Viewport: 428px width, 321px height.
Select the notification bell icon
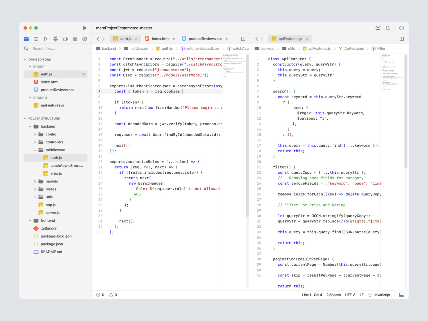point(387,28)
